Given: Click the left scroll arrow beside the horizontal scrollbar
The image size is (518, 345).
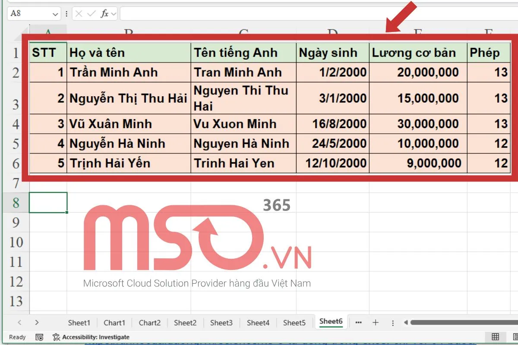Looking at the screenshot, I should (x=405, y=322).
